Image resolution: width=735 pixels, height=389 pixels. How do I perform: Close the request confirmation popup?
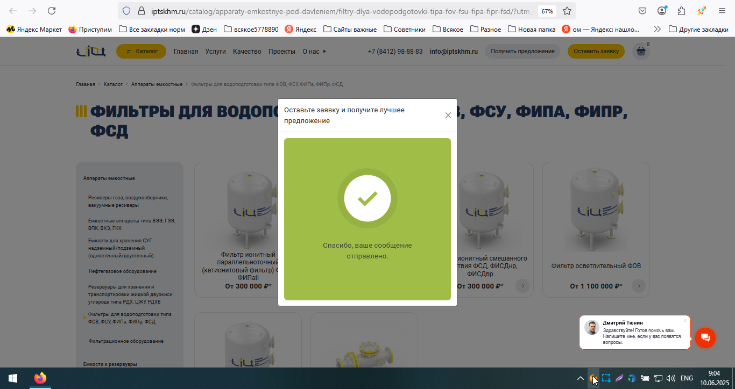[448, 115]
